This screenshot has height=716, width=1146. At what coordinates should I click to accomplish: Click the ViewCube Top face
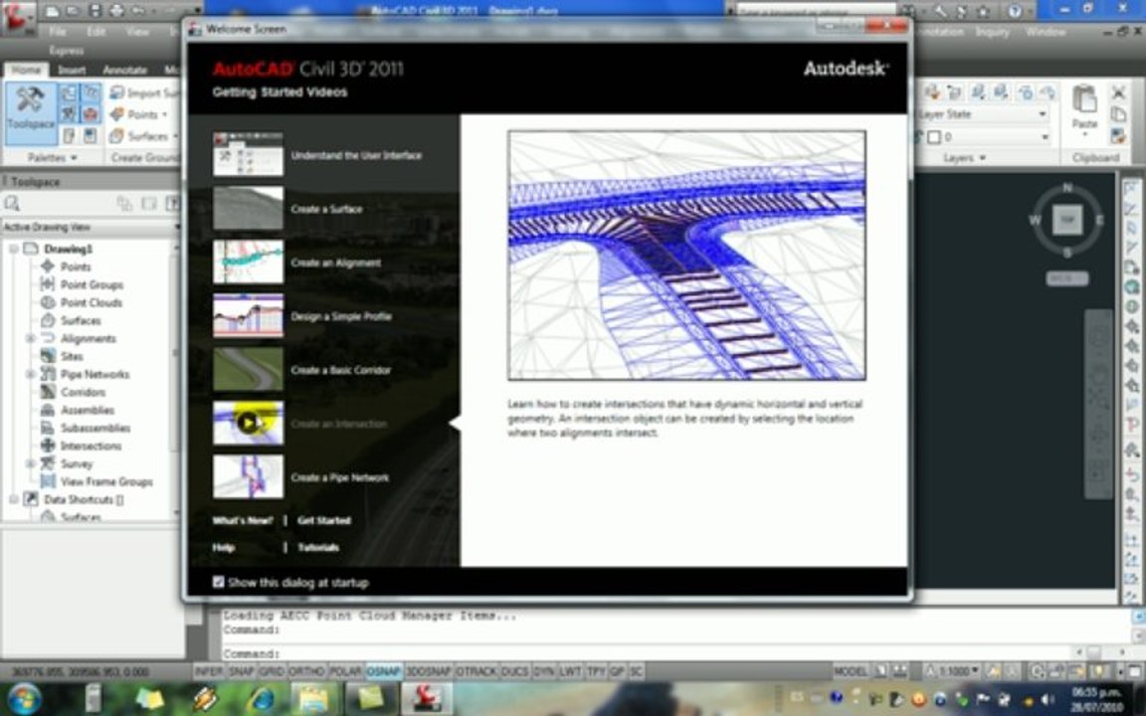coord(1066,220)
